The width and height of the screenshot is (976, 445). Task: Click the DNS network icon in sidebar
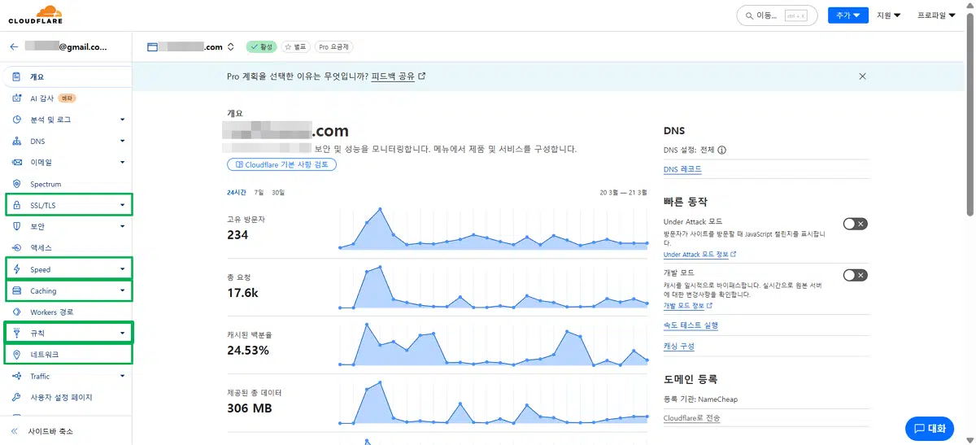[x=16, y=141]
